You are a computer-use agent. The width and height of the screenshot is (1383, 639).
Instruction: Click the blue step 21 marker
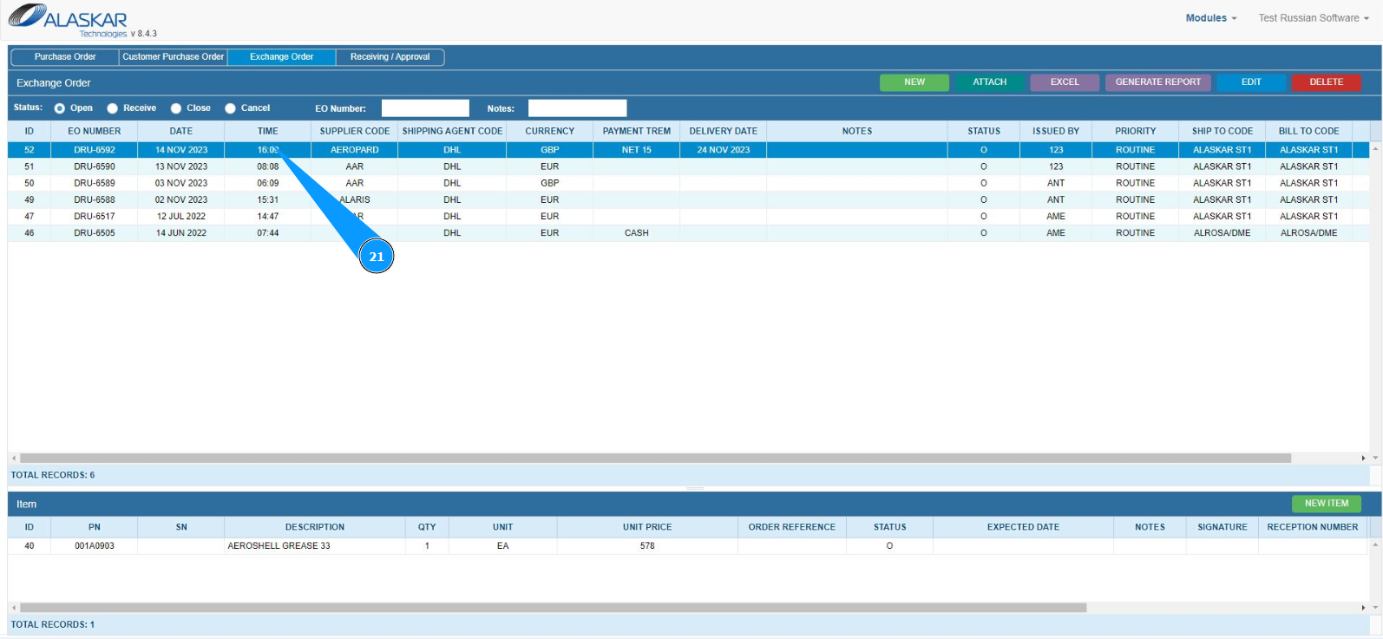click(x=377, y=257)
